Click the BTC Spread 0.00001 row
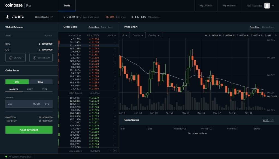The width and height of the screenshot is (279, 159). point(89,93)
